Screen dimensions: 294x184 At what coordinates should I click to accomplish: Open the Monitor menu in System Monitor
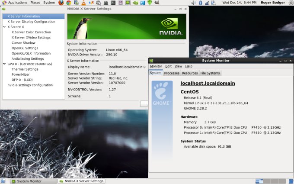(156, 66)
